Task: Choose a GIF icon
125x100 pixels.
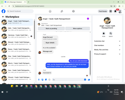Action: click(49, 80)
